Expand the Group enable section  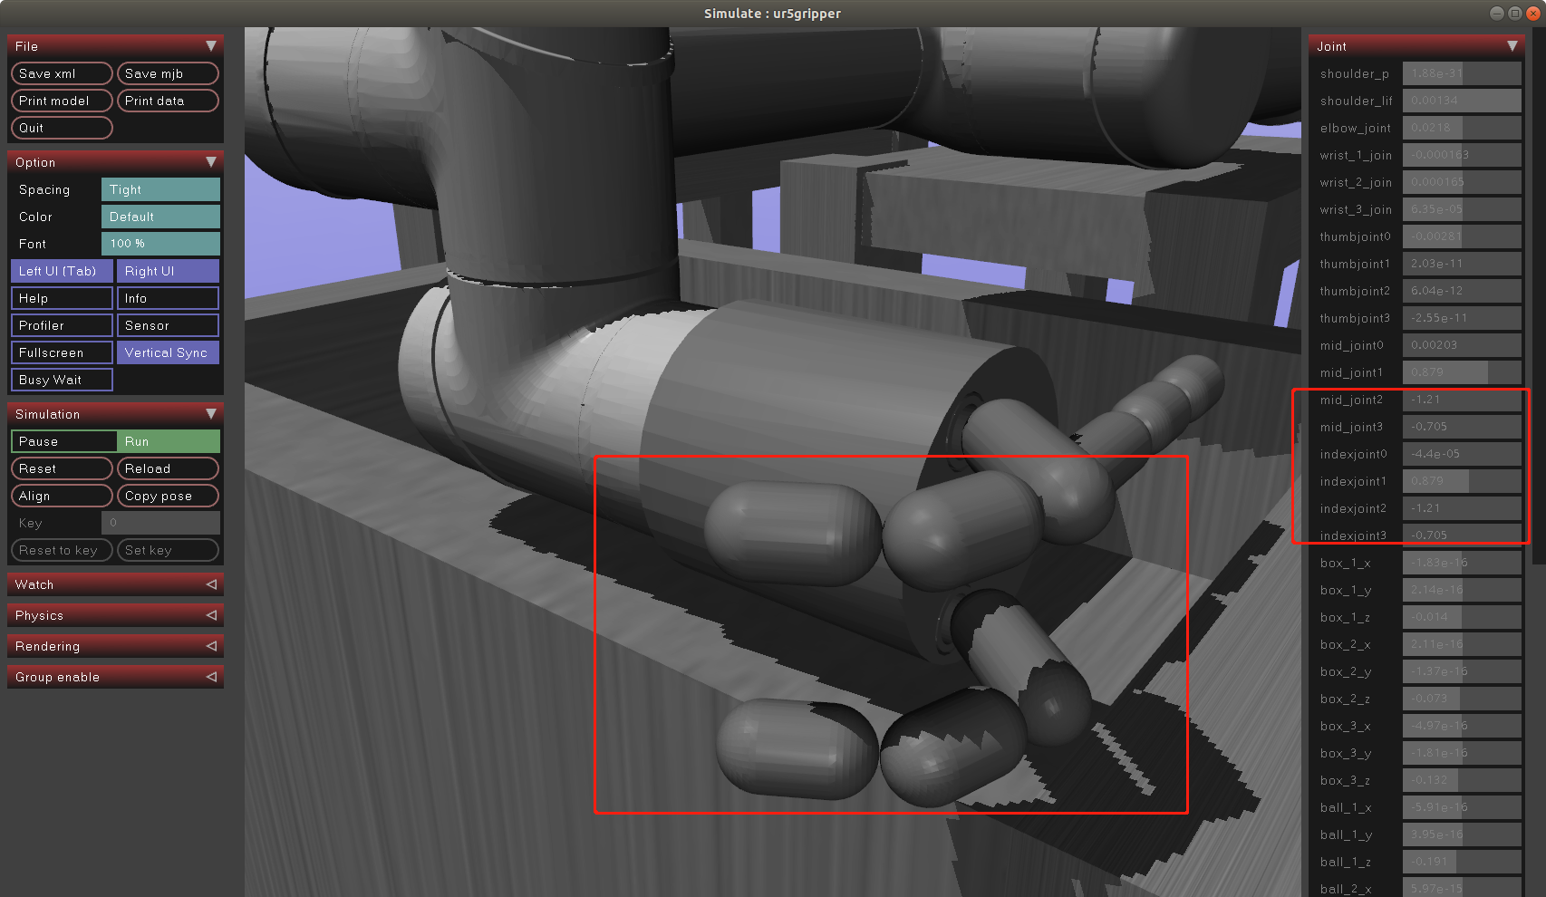point(115,677)
